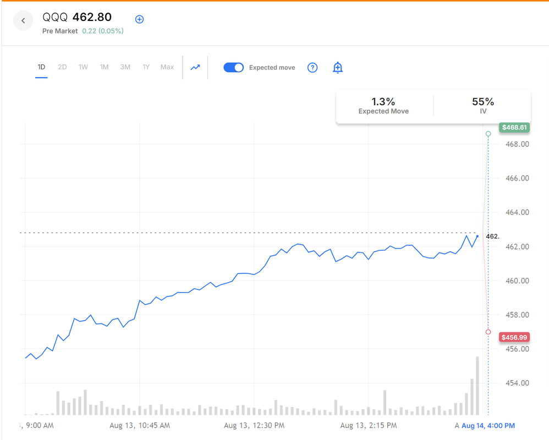Create a price alert with the bell icon

[x=338, y=68]
